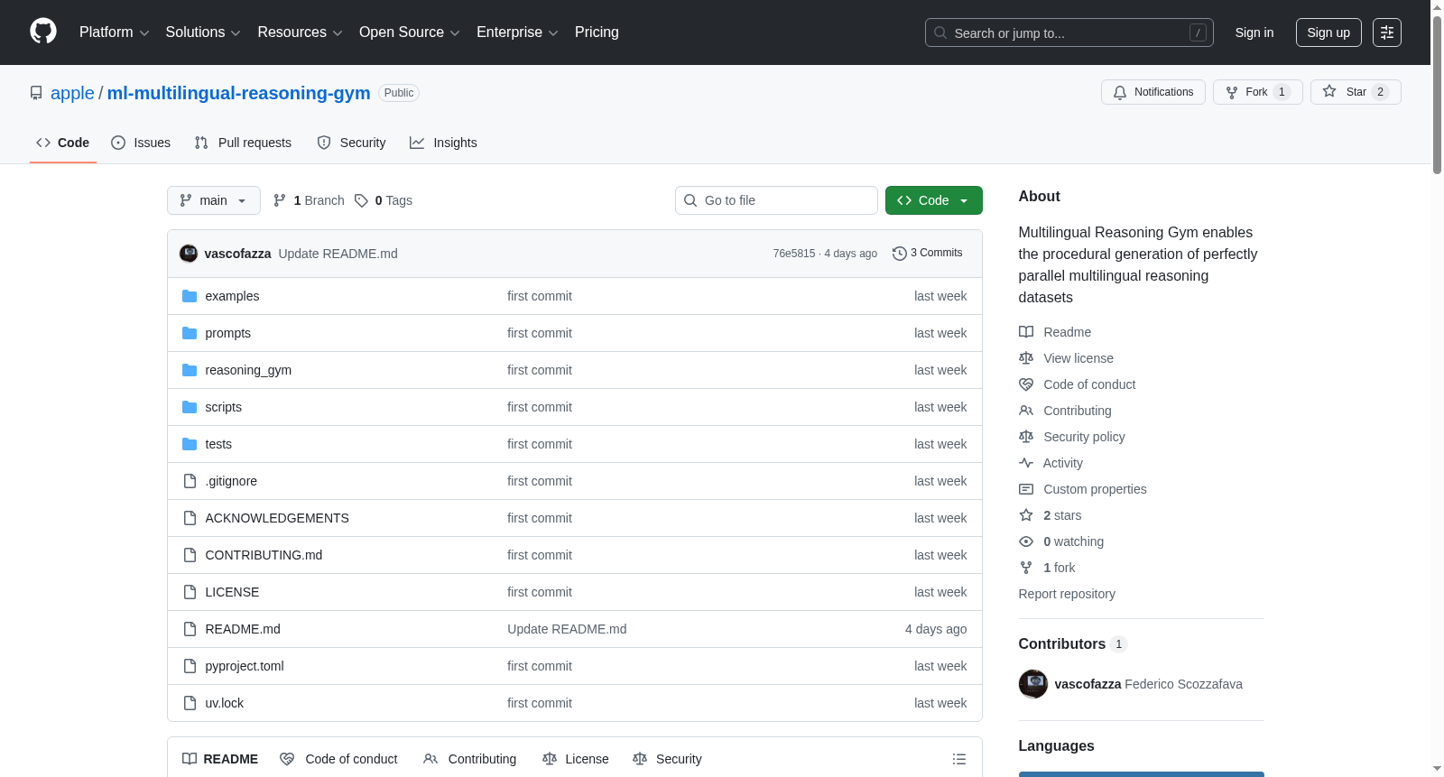Open the Pricing link

pos(597,32)
